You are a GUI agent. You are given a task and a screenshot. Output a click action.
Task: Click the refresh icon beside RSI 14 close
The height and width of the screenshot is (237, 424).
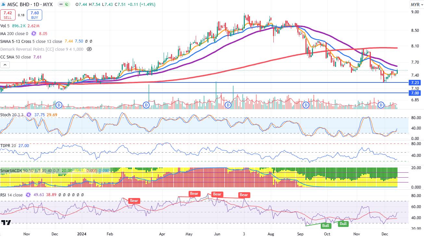28,195
